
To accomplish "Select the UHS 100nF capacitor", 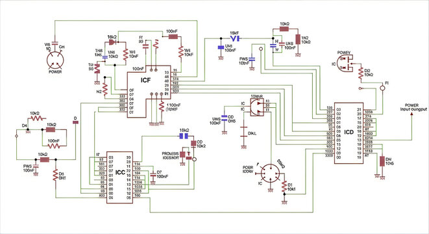I will [x=221, y=47].
